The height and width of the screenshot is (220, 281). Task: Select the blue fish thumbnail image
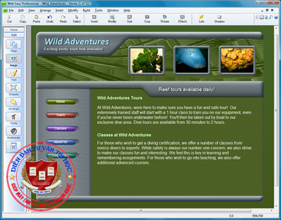click(191, 60)
